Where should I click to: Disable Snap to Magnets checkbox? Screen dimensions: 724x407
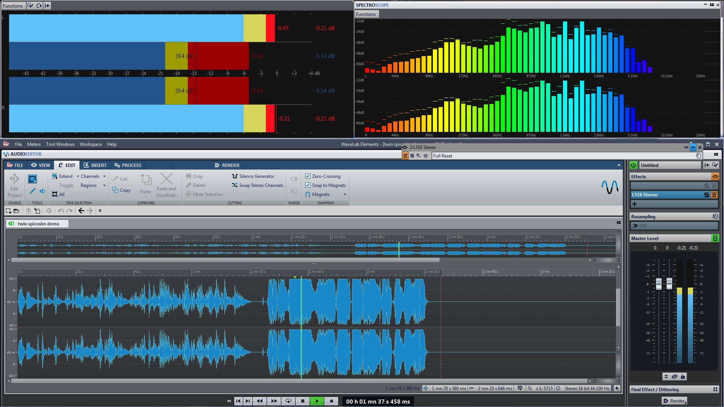tap(308, 185)
